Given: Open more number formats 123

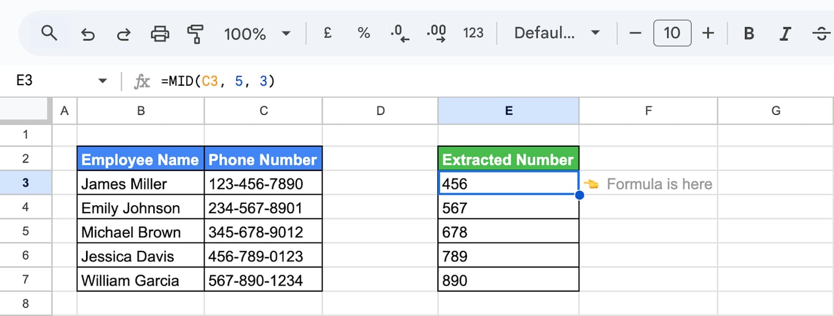Looking at the screenshot, I should (473, 33).
